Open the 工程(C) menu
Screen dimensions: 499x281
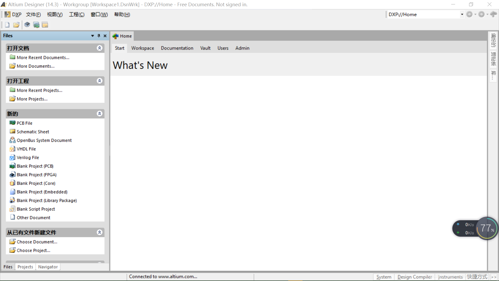77,15
